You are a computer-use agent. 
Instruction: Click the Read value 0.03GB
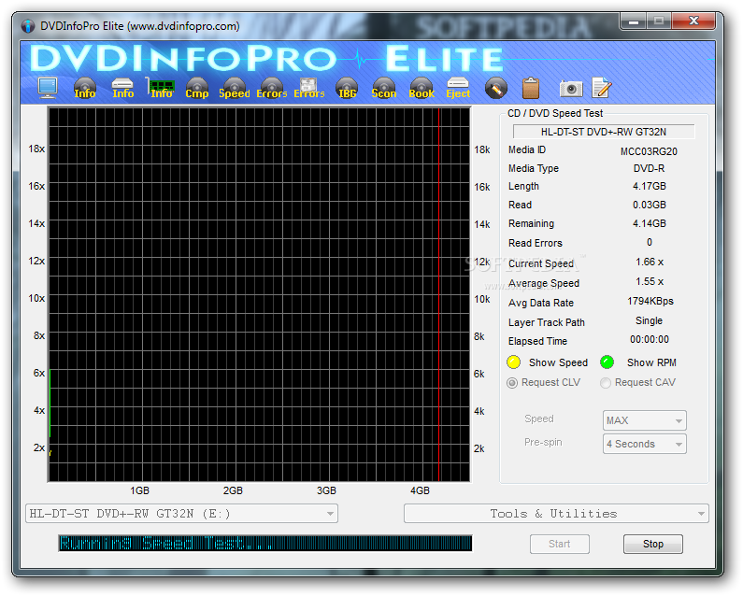click(x=650, y=206)
